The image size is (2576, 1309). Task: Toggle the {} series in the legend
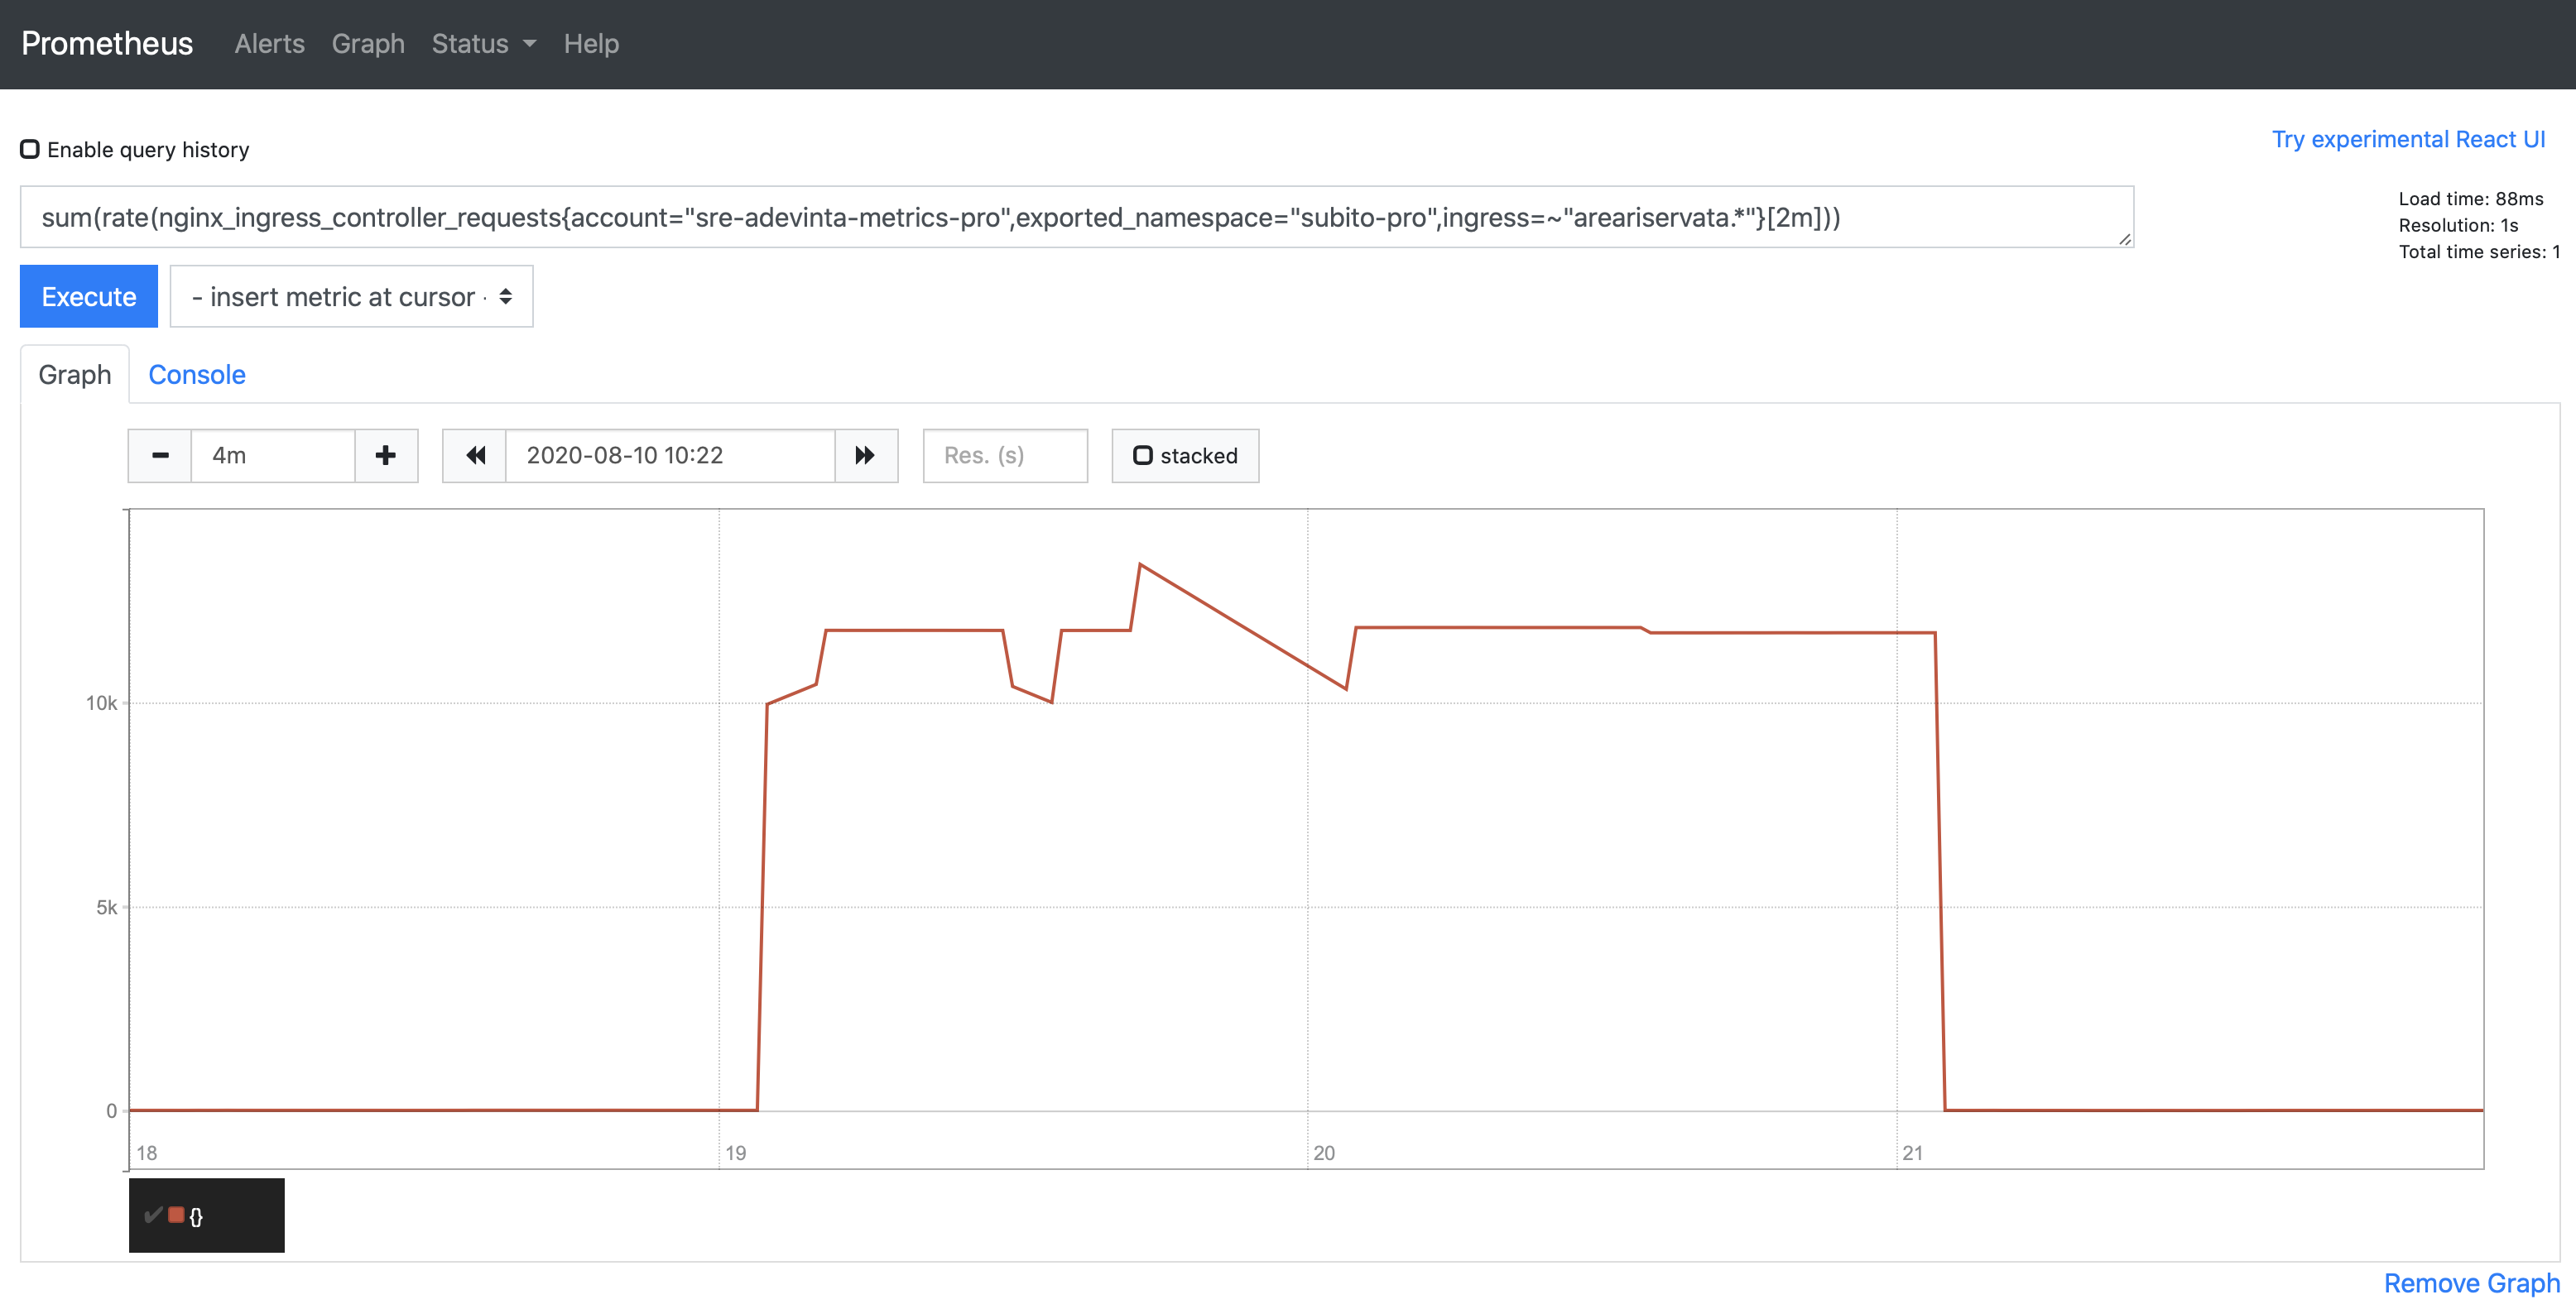coord(196,1216)
